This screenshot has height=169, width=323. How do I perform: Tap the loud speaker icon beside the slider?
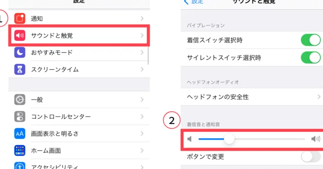point(316,139)
